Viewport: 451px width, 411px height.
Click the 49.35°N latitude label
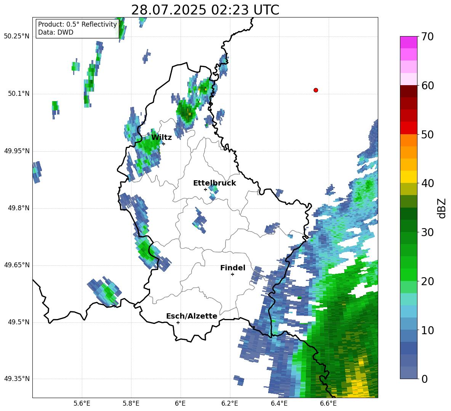pos(17,379)
